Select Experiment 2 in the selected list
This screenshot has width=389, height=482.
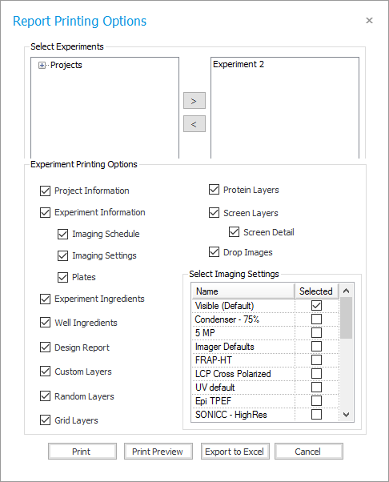point(239,64)
